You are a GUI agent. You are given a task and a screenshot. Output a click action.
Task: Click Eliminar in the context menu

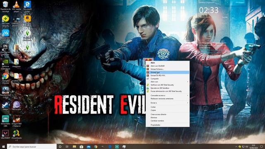pyautogui.click(x=167, y=118)
